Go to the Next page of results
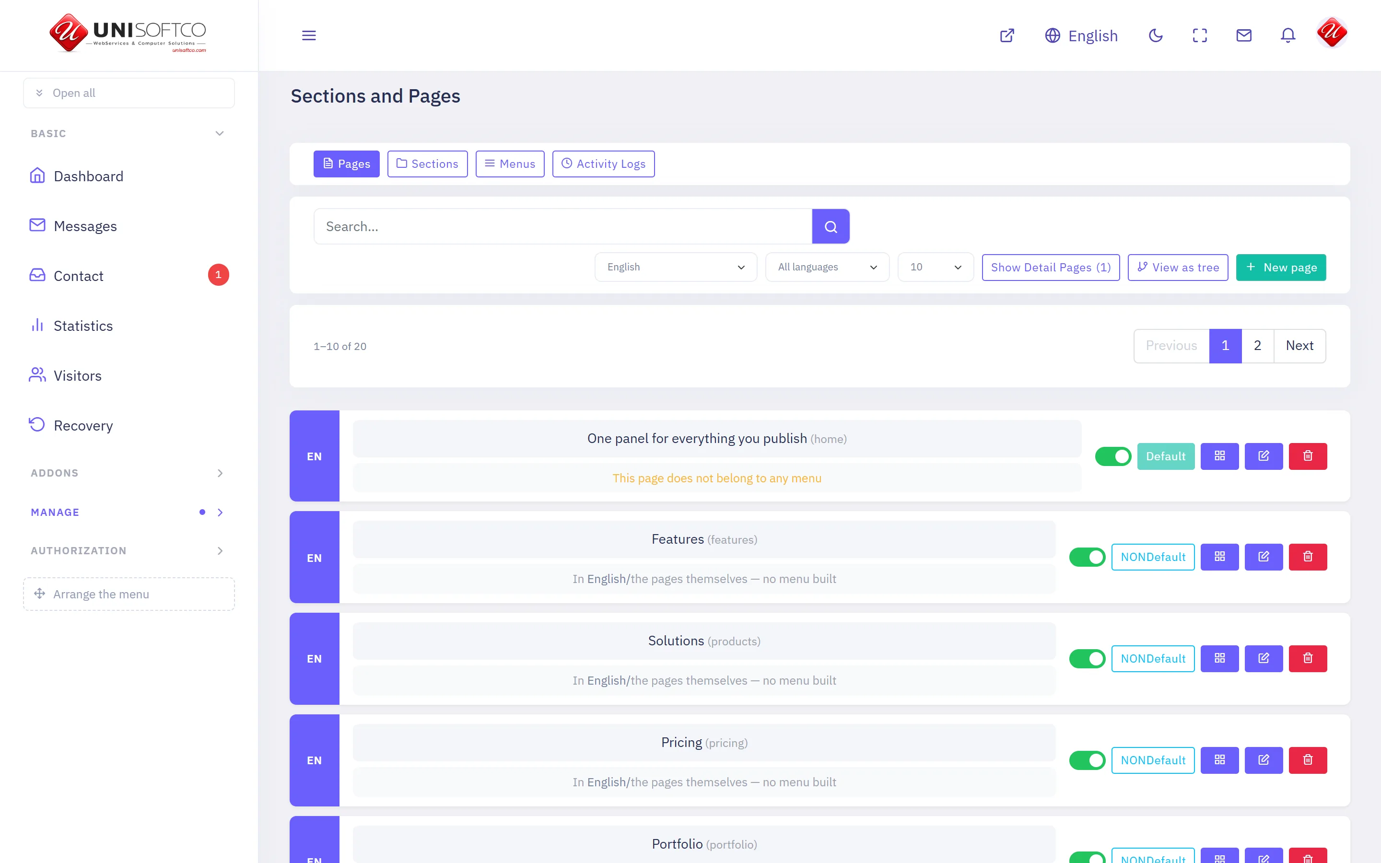 pyautogui.click(x=1299, y=346)
